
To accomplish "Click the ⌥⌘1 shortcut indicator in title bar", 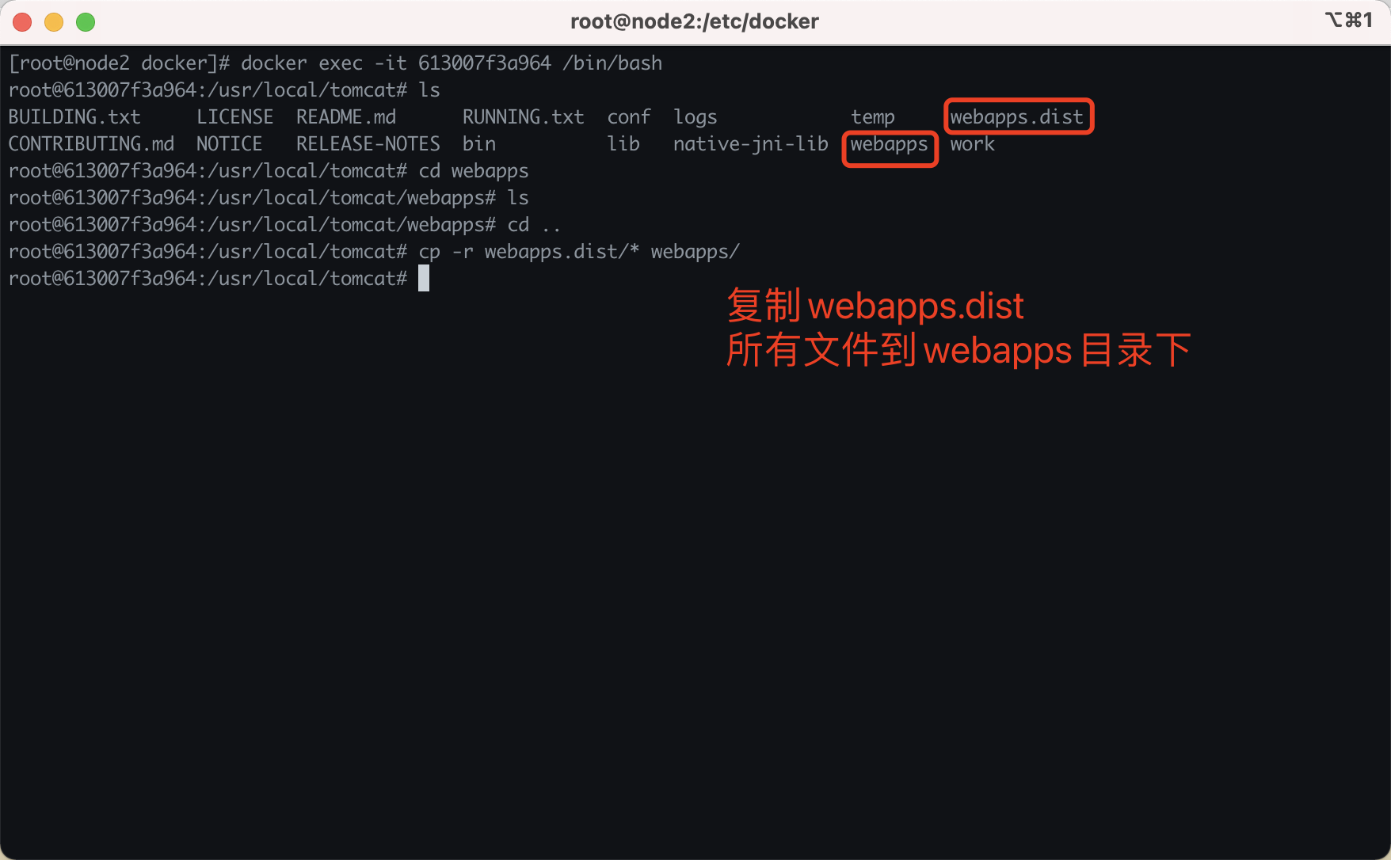I will tap(1348, 21).
